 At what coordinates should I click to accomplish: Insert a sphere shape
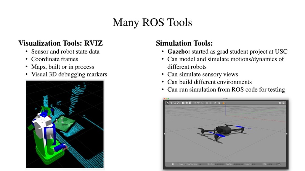coord(186,103)
